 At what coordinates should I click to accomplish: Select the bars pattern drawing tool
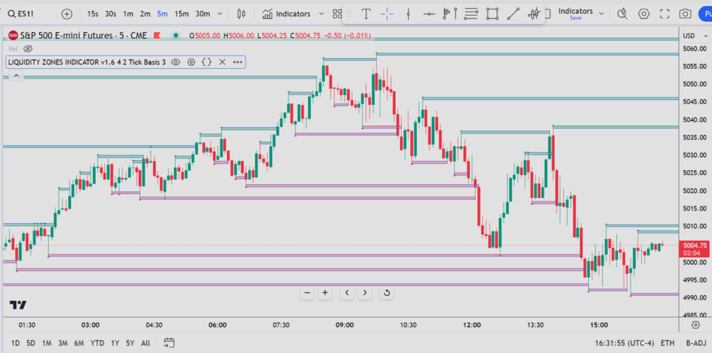[x=534, y=14]
